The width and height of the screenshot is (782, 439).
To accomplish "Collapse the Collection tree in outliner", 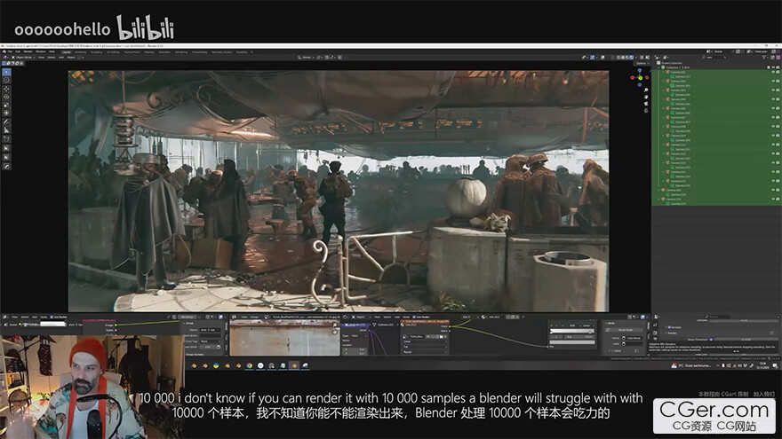I will click(x=658, y=67).
